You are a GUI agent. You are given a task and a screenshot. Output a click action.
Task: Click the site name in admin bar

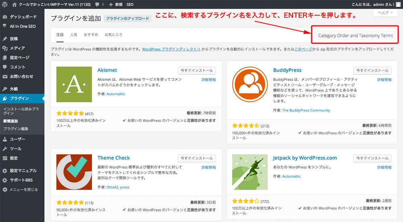coord(55,4)
